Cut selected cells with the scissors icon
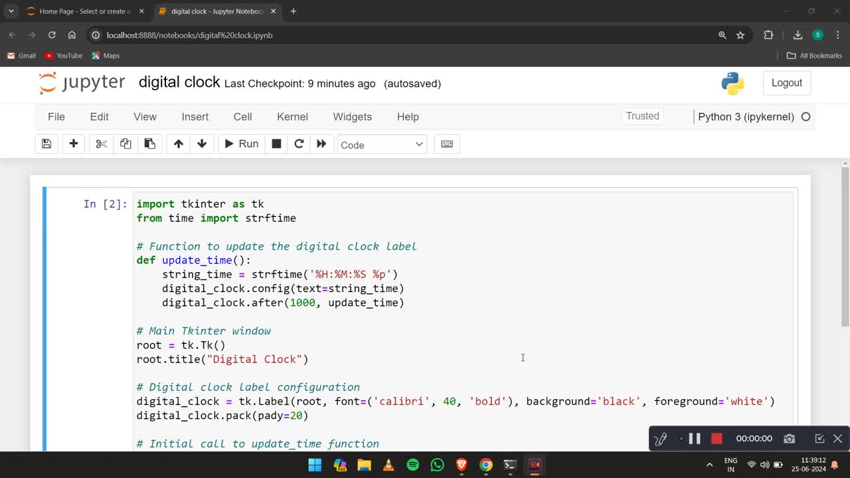850x478 pixels. coord(101,144)
